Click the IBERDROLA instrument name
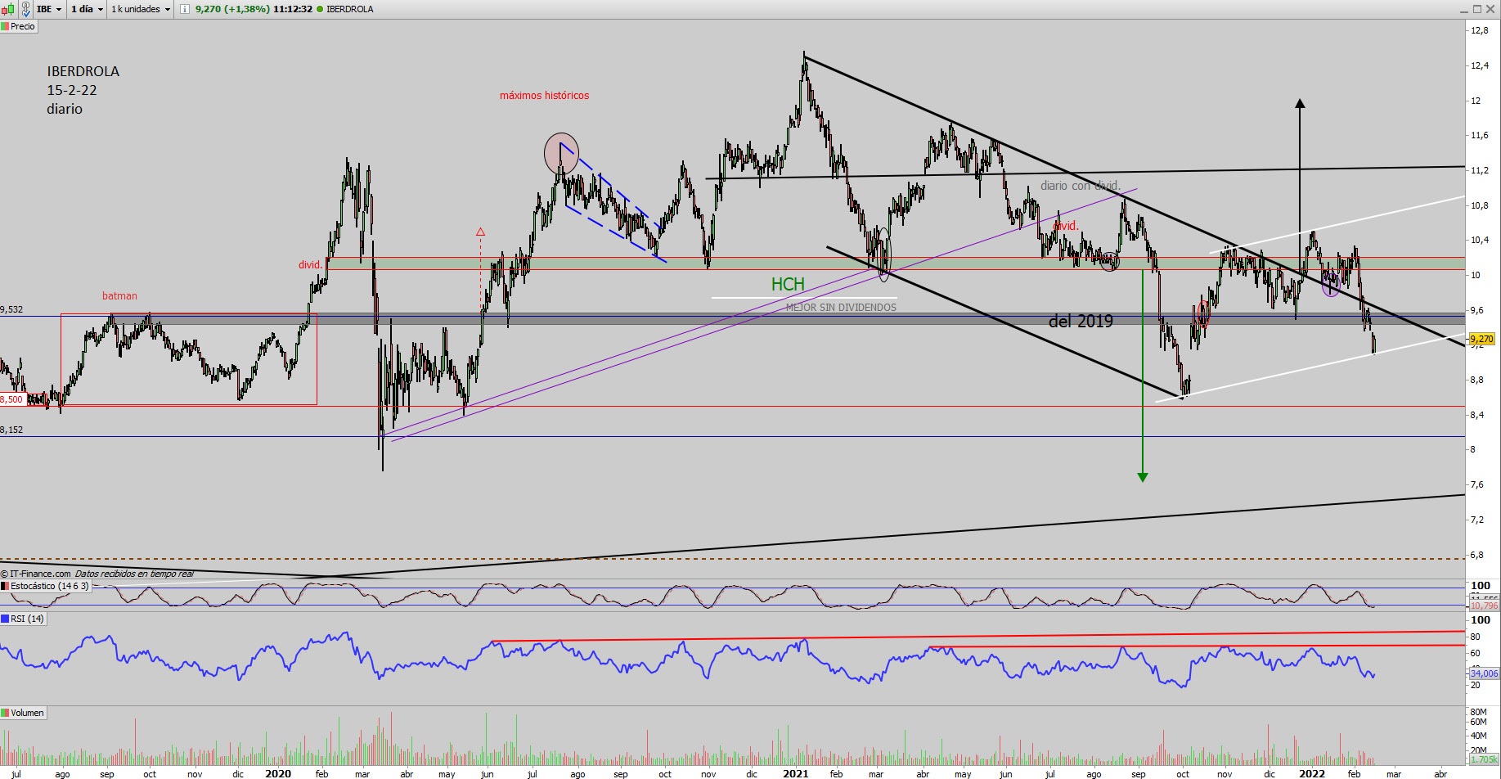The width and height of the screenshot is (1501, 779). pos(350,9)
